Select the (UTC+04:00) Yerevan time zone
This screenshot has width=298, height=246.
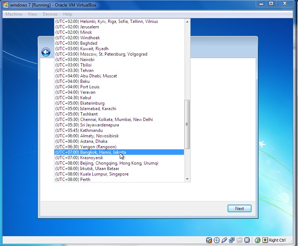tap(119, 92)
